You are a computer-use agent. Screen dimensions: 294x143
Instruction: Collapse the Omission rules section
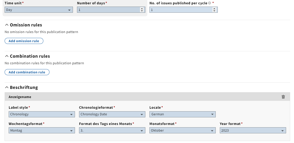(x=7, y=25)
